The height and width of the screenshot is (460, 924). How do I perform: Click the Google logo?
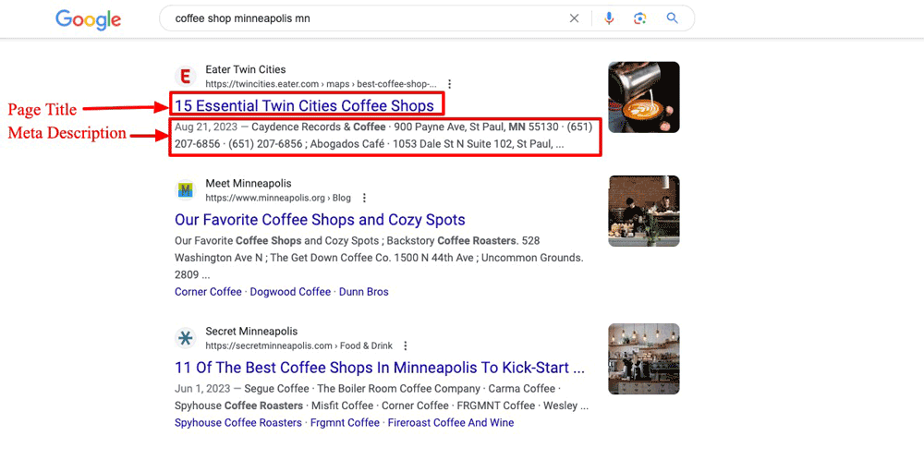click(89, 19)
